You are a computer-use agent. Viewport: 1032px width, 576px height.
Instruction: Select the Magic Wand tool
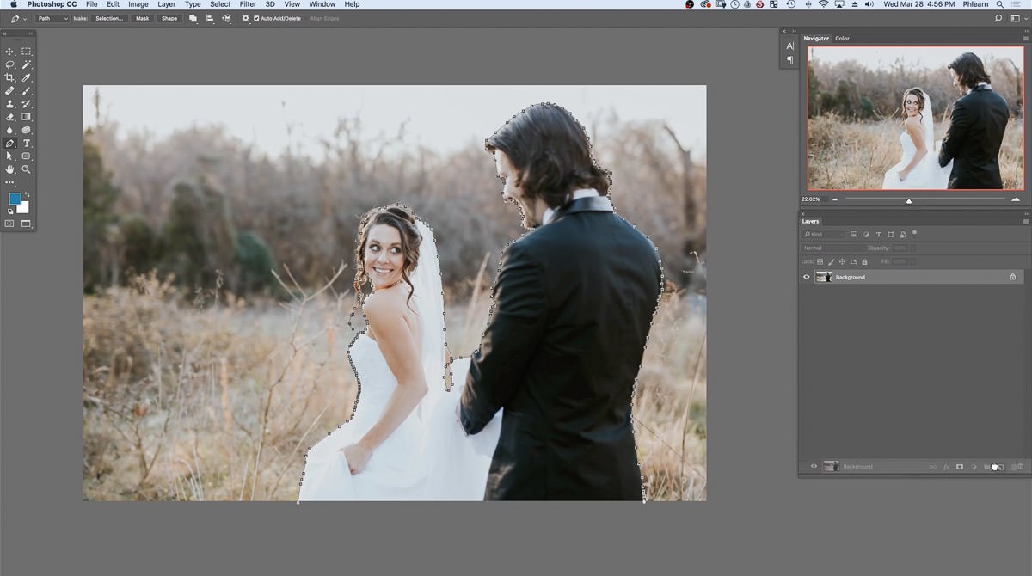tap(27, 64)
